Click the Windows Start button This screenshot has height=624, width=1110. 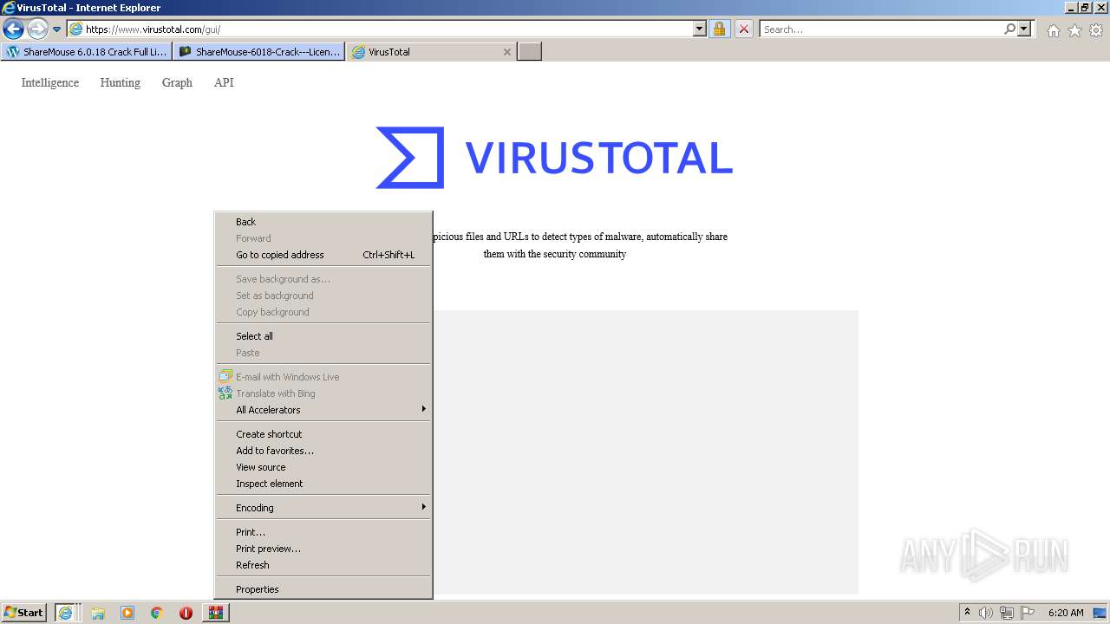click(24, 613)
